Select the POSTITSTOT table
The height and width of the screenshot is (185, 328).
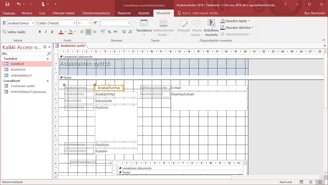tap(26, 70)
